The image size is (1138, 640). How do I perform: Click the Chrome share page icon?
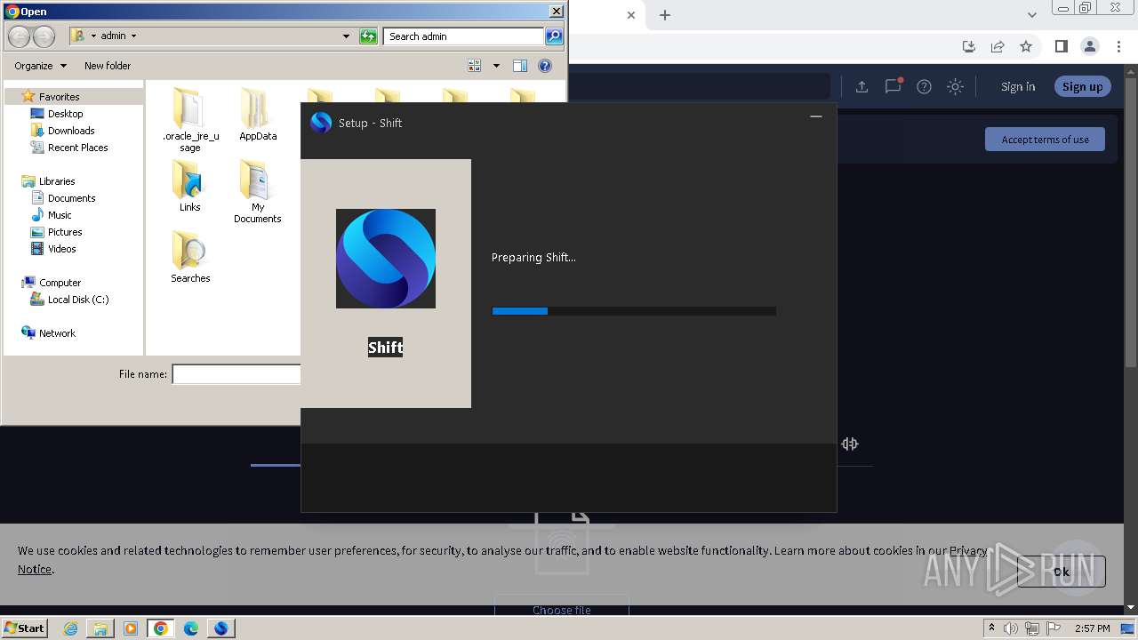(998, 46)
